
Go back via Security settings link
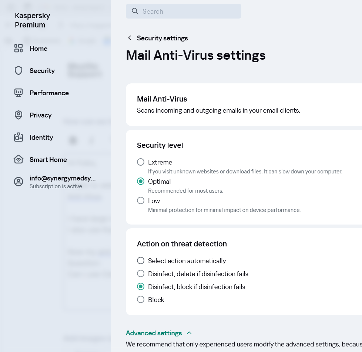[162, 38]
